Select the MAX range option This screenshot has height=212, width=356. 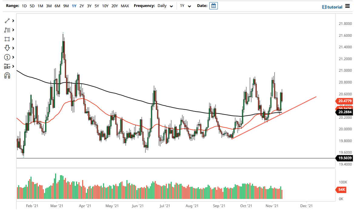pos(125,5)
